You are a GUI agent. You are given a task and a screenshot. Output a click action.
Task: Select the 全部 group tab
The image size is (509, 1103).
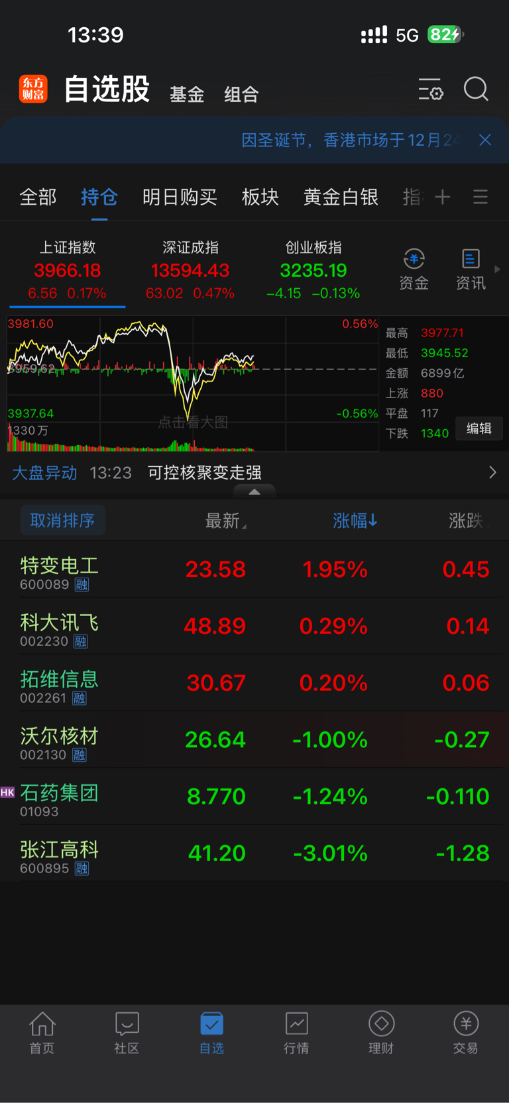tap(38, 197)
